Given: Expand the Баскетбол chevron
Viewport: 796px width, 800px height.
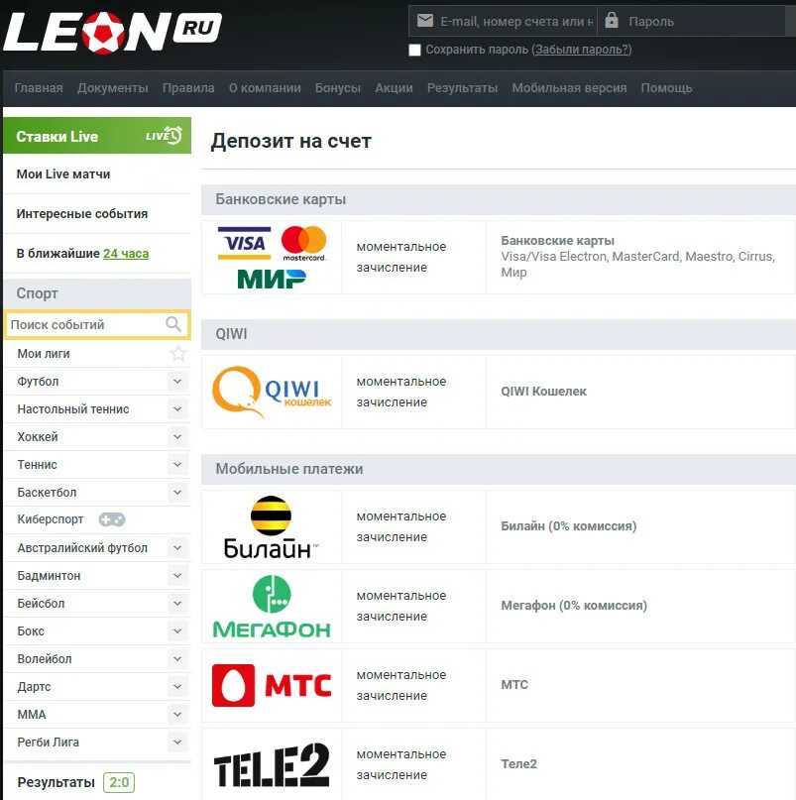Looking at the screenshot, I should coord(177,493).
